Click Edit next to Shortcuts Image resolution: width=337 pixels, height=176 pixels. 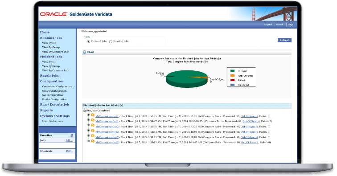pos(70,151)
